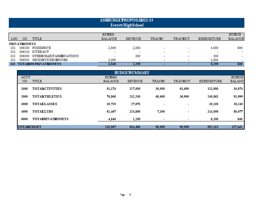Click the BUDGET SUMMARY header bar
Screen dimensions: 261x202
tap(131, 73)
